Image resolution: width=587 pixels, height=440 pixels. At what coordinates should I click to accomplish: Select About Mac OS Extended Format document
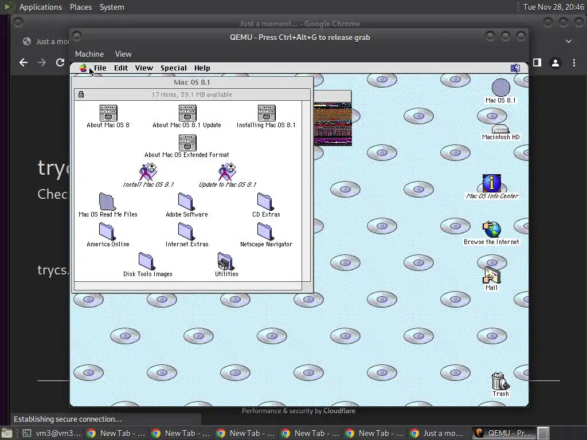(x=187, y=143)
